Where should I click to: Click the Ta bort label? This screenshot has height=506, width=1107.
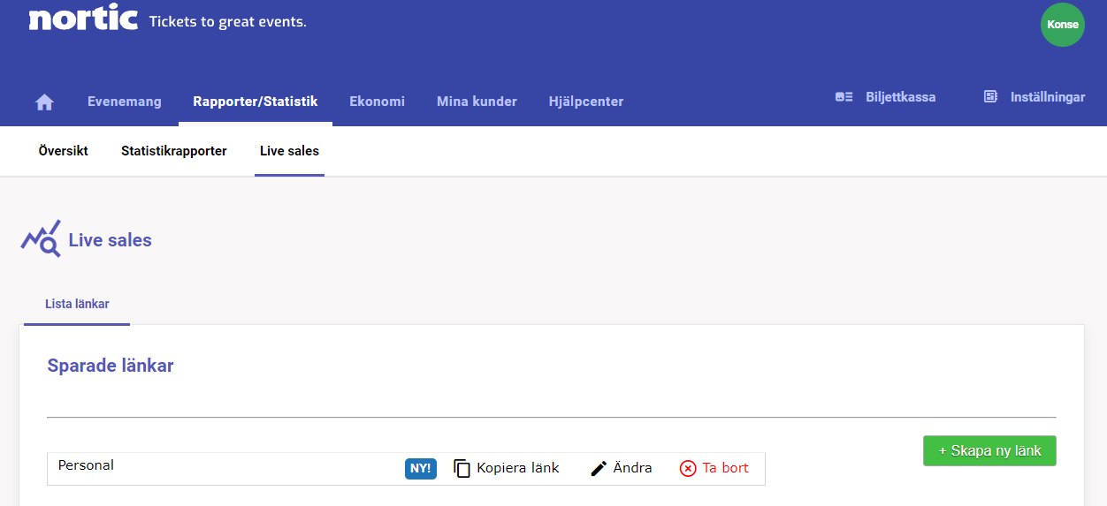pos(726,468)
